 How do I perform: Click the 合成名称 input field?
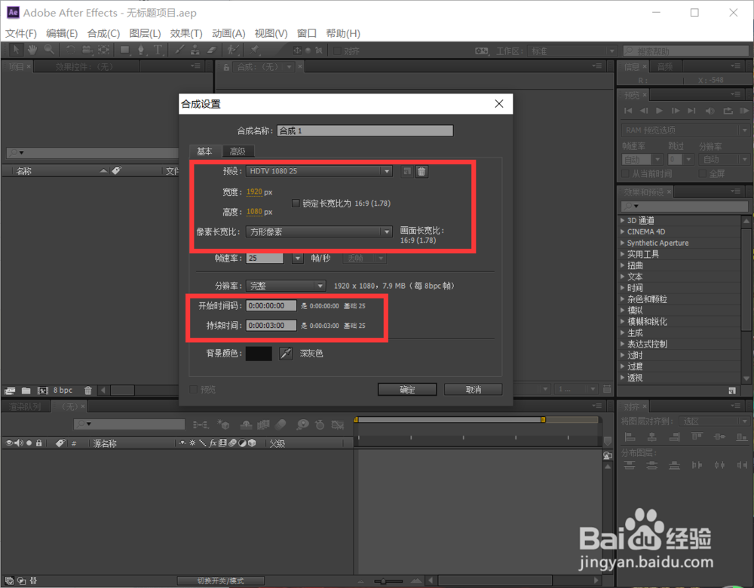coord(365,130)
